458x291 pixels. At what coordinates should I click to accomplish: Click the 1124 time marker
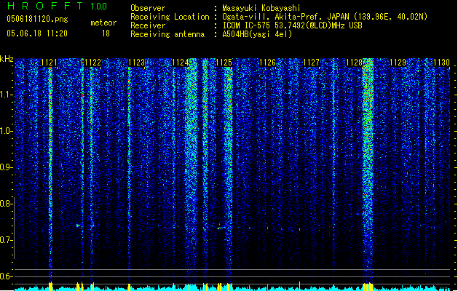tap(181, 63)
